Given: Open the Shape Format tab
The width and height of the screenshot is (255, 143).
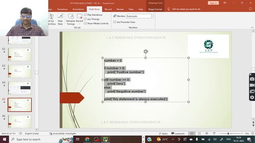Looking at the screenshot, I should [155, 9].
